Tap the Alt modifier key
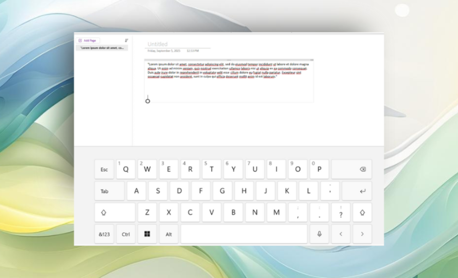 (169, 234)
